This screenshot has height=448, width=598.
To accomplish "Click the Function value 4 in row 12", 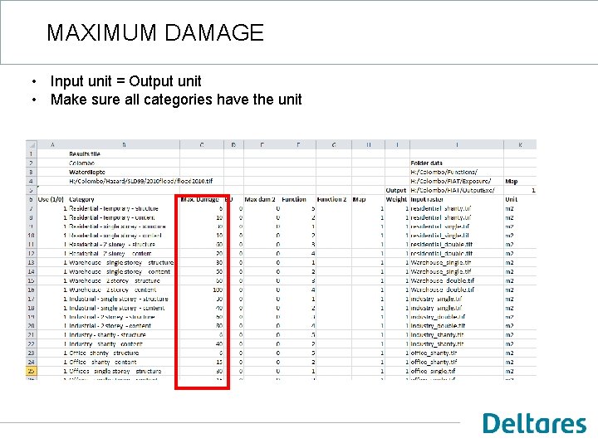I will point(313,254).
